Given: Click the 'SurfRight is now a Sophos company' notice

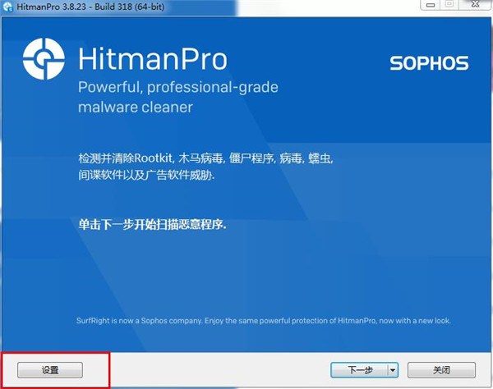Looking at the screenshot, I should [264, 321].
